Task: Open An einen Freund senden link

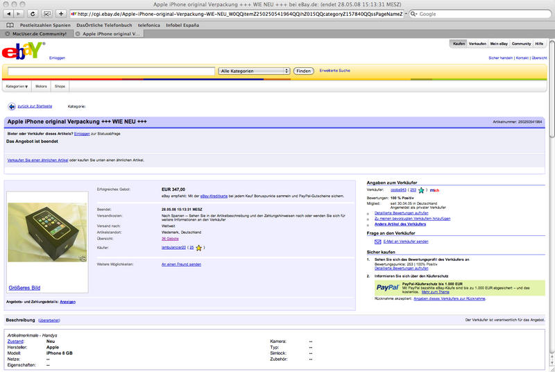Action: [x=181, y=264]
